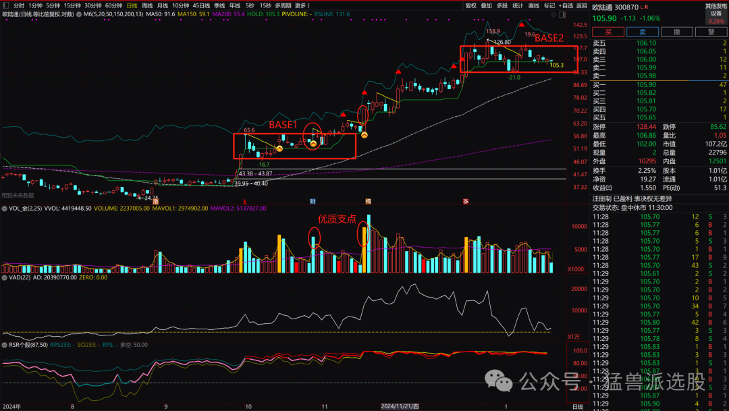Click the 警 alert button

pos(711,32)
